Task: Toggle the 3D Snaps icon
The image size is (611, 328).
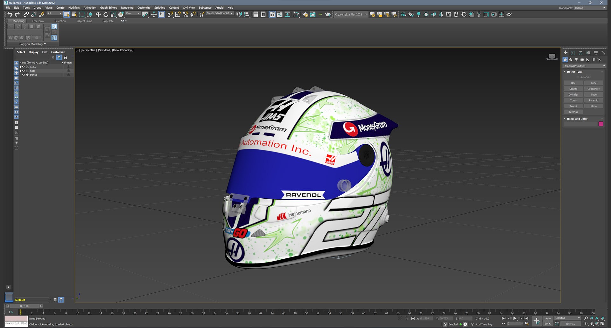Action: (170, 14)
